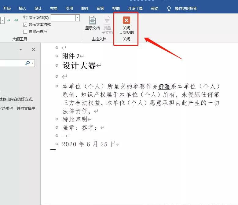
Task: Open the 邮件 ribbon tab
Action: (85, 8)
